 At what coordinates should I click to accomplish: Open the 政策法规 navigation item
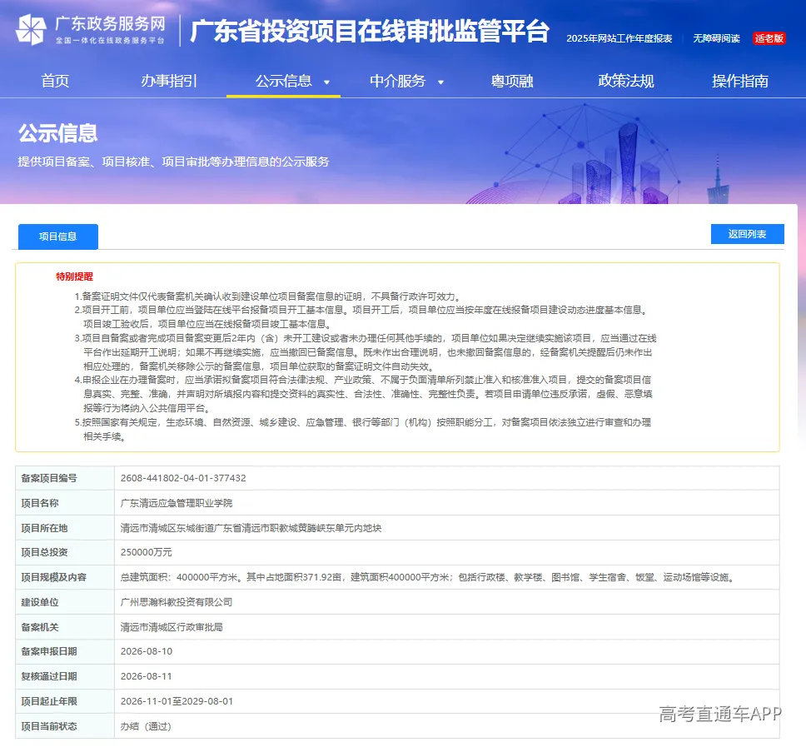point(626,81)
